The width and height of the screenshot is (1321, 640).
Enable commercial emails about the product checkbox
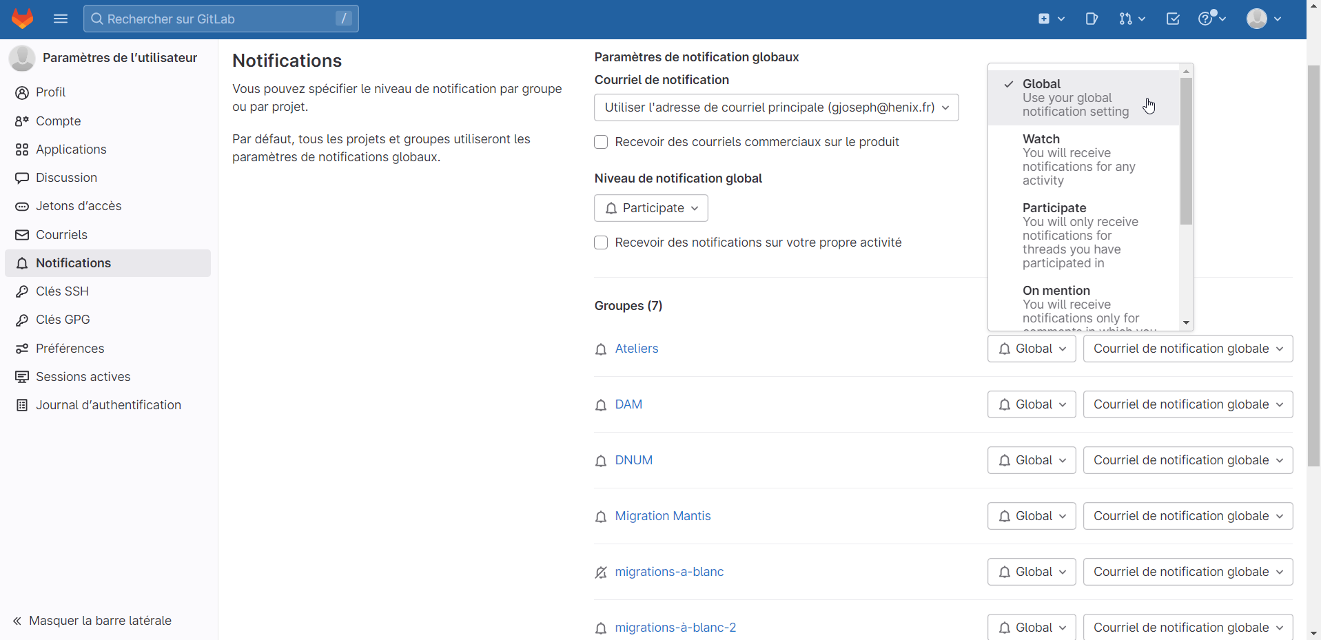click(x=601, y=142)
